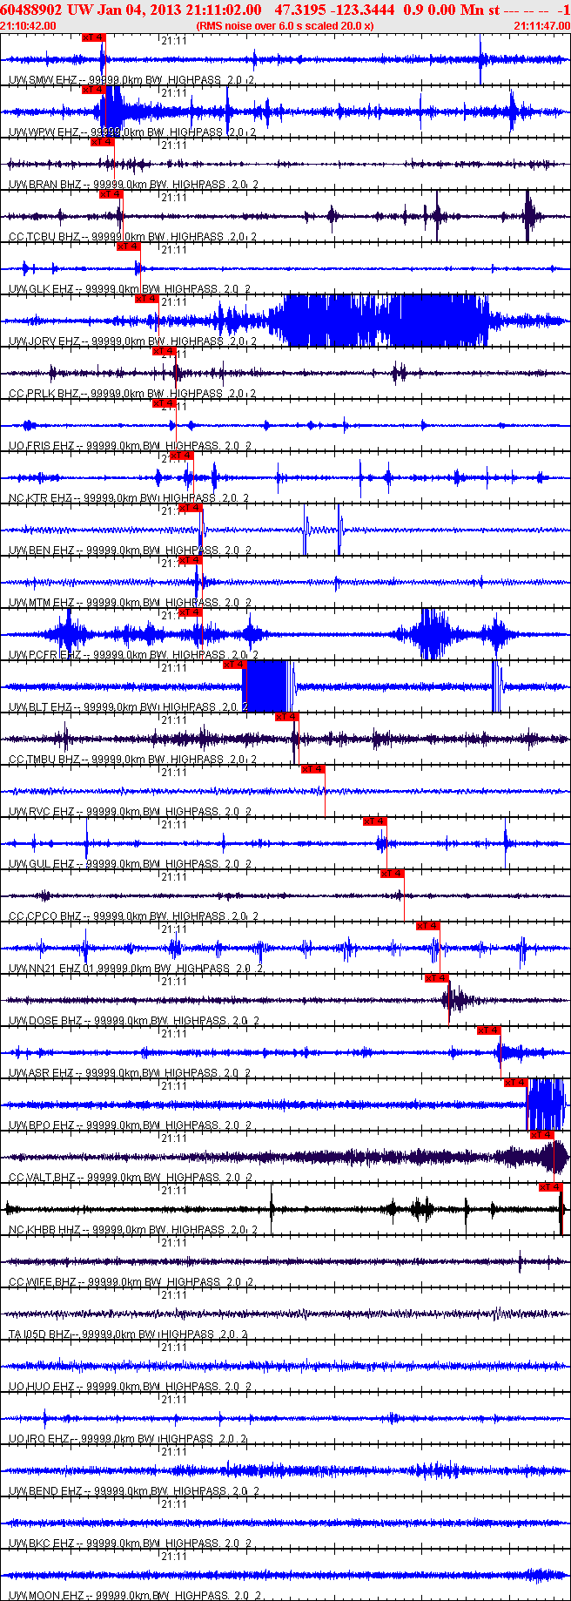The width and height of the screenshot is (571, 1601).
Task: Select red pick marker on UW.BPO trace
Action: [x=515, y=1083]
